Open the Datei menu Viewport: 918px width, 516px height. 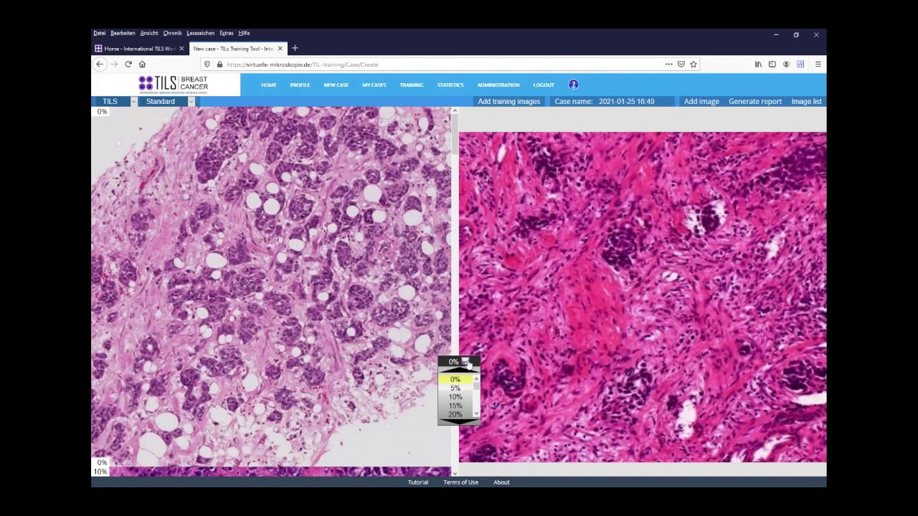100,33
